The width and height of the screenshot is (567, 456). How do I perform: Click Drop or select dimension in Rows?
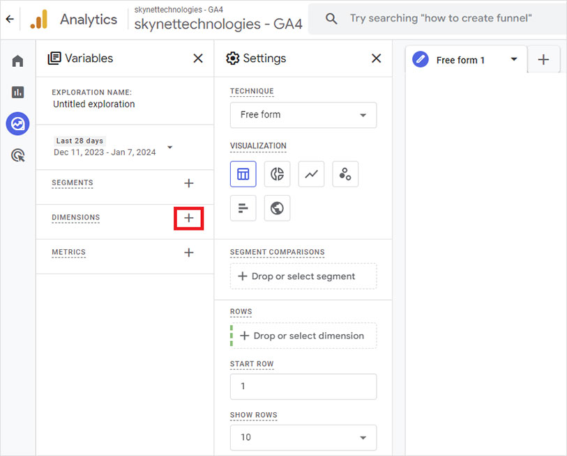click(x=303, y=336)
